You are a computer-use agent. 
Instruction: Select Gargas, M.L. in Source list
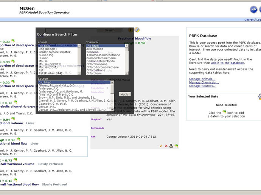(74, 107)
